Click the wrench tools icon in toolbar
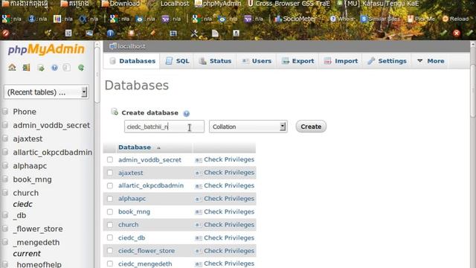This screenshot has width=476, height=268. pyautogui.click(x=194, y=33)
